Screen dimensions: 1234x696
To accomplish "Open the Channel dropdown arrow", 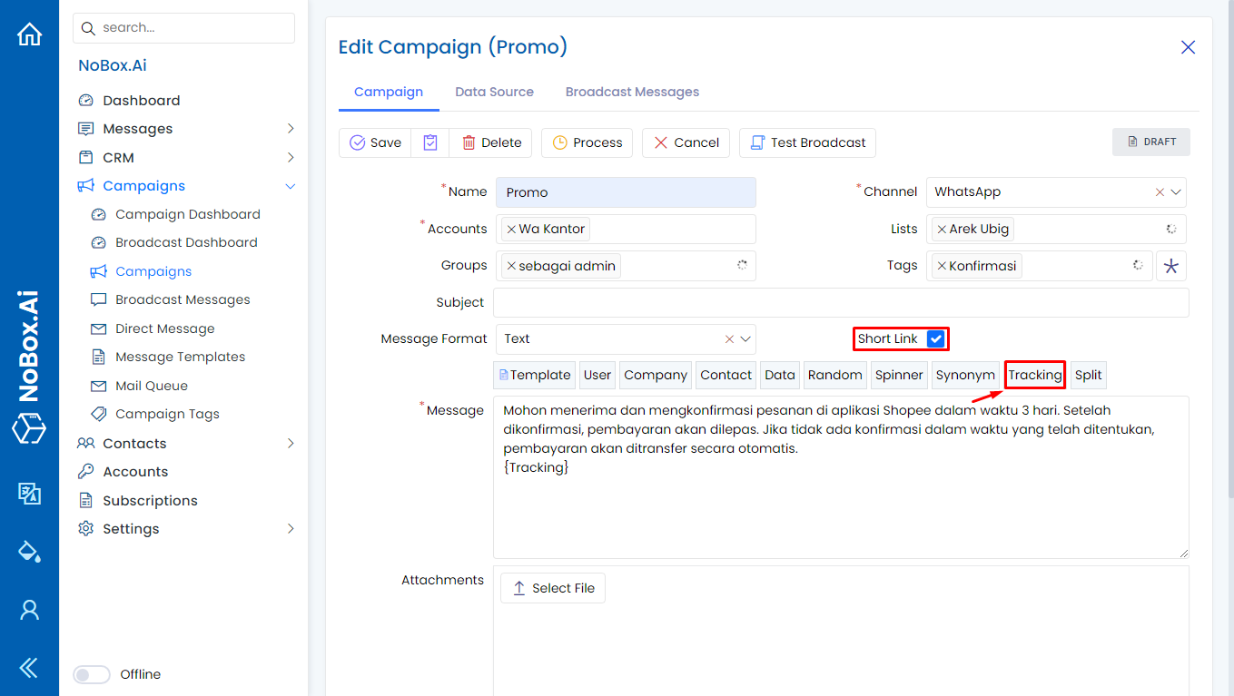I will coord(1176,192).
